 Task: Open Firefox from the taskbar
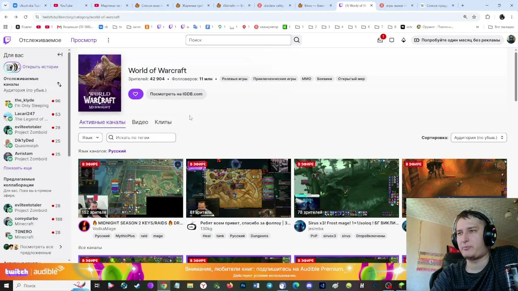point(230,286)
